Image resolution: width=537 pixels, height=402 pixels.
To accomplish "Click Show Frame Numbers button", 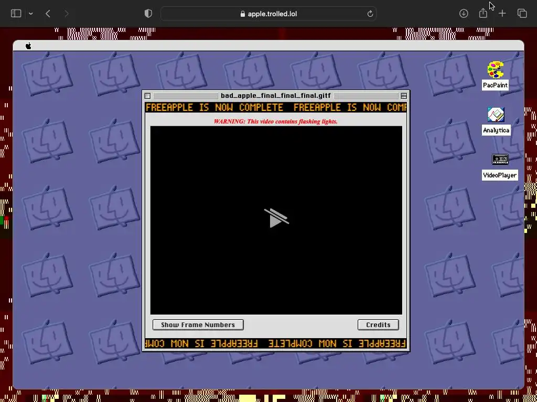I will point(198,325).
